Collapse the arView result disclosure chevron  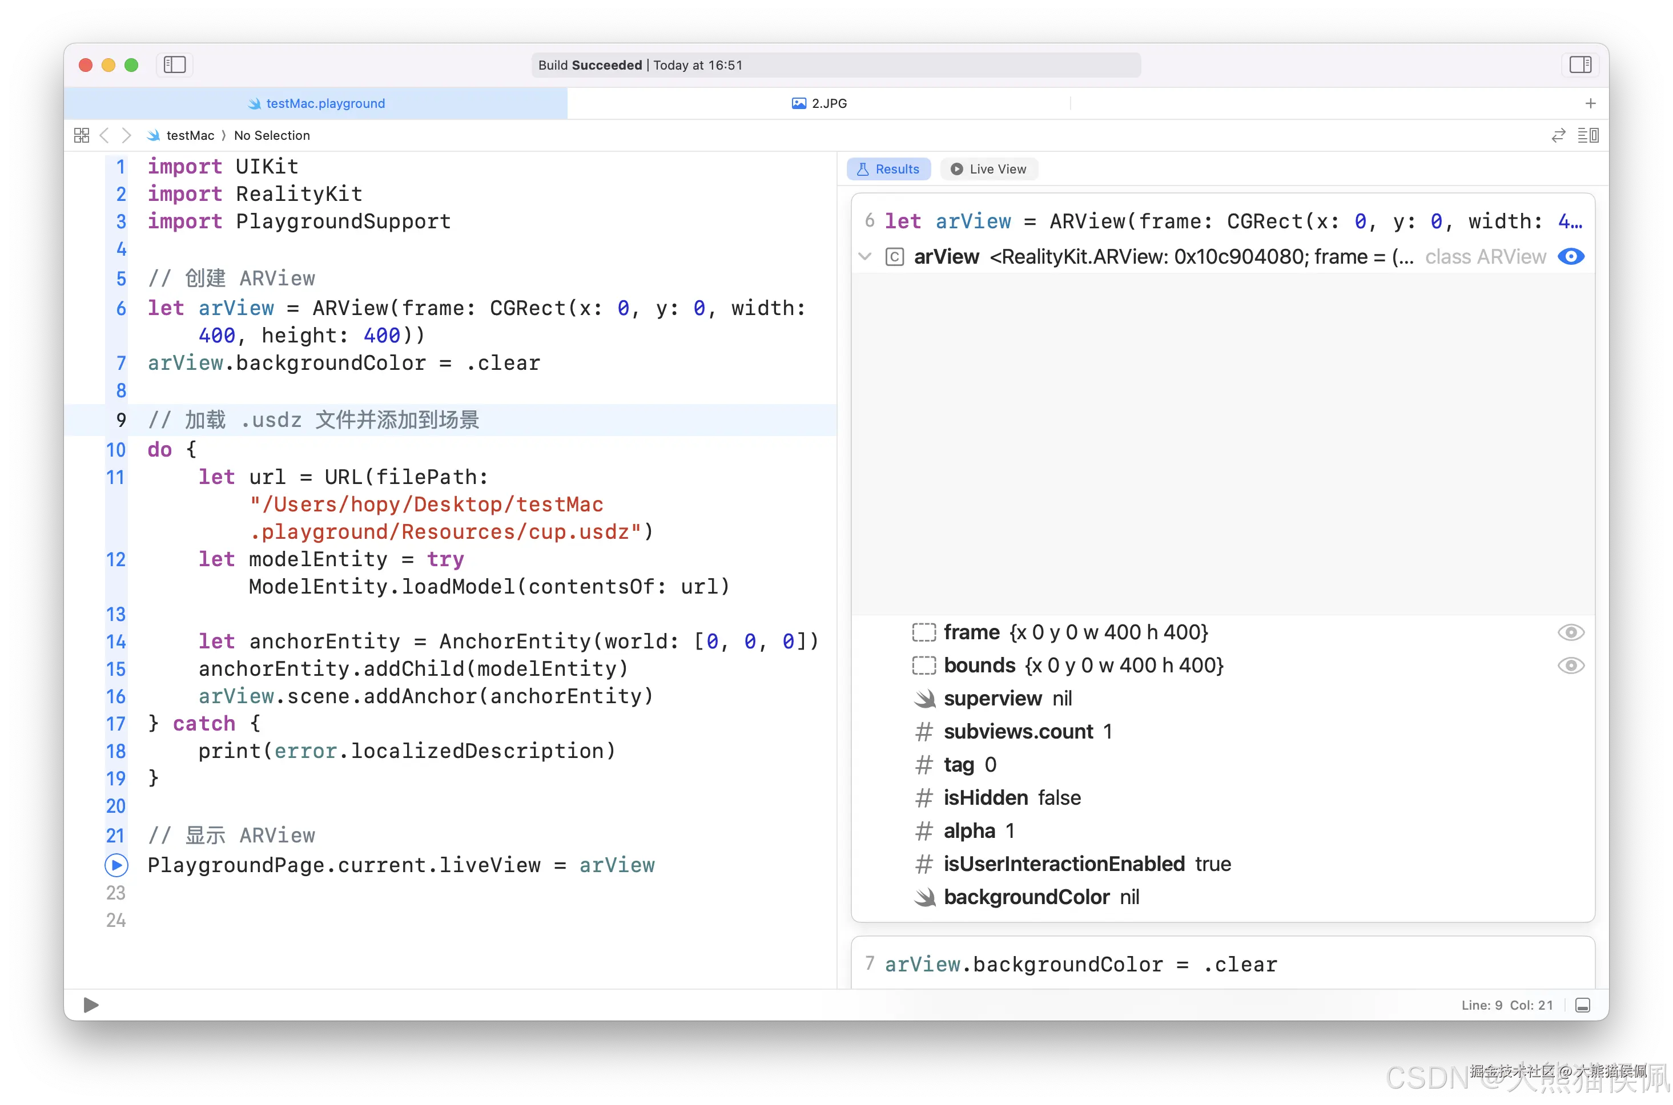pyautogui.click(x=865, y=256)
